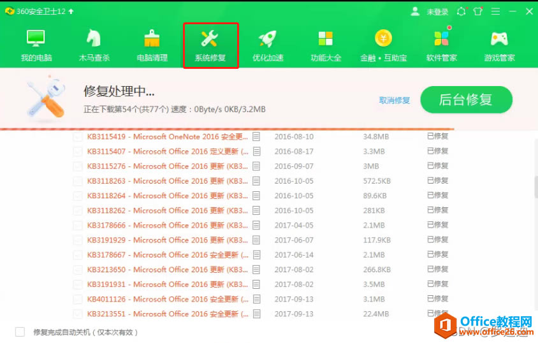Toggle checkbox for KB3115419 OneNote update
538x343 pixels.
(x=78, y=137)
